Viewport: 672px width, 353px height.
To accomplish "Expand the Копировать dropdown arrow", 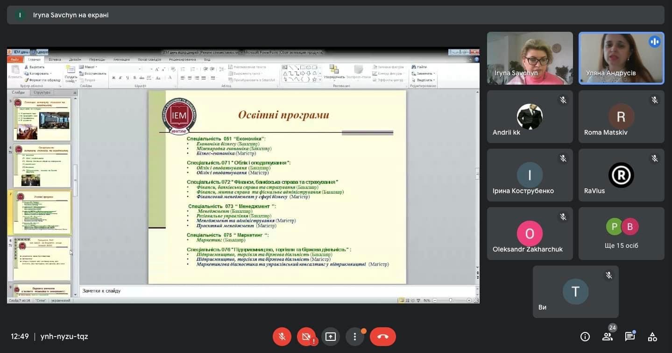I will pyautogui.click(x=50, y=73).
